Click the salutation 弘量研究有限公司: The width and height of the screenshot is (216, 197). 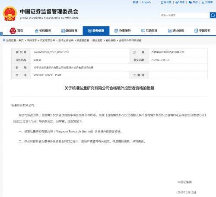tap(23, 105)
